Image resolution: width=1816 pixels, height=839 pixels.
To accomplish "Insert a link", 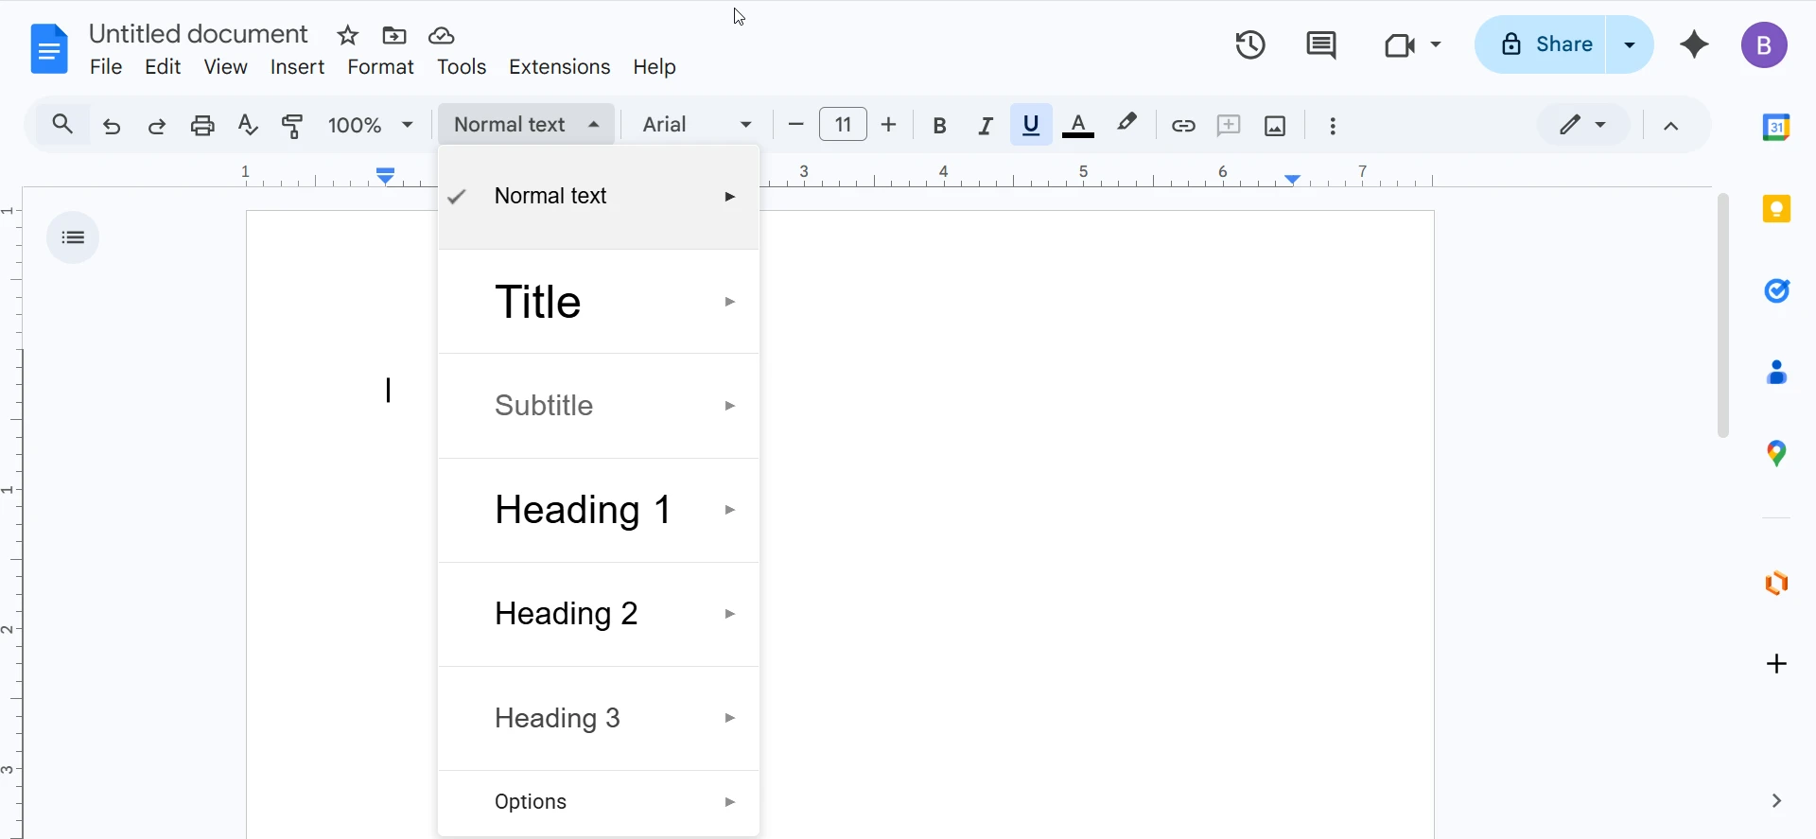I will (1183, 126).
